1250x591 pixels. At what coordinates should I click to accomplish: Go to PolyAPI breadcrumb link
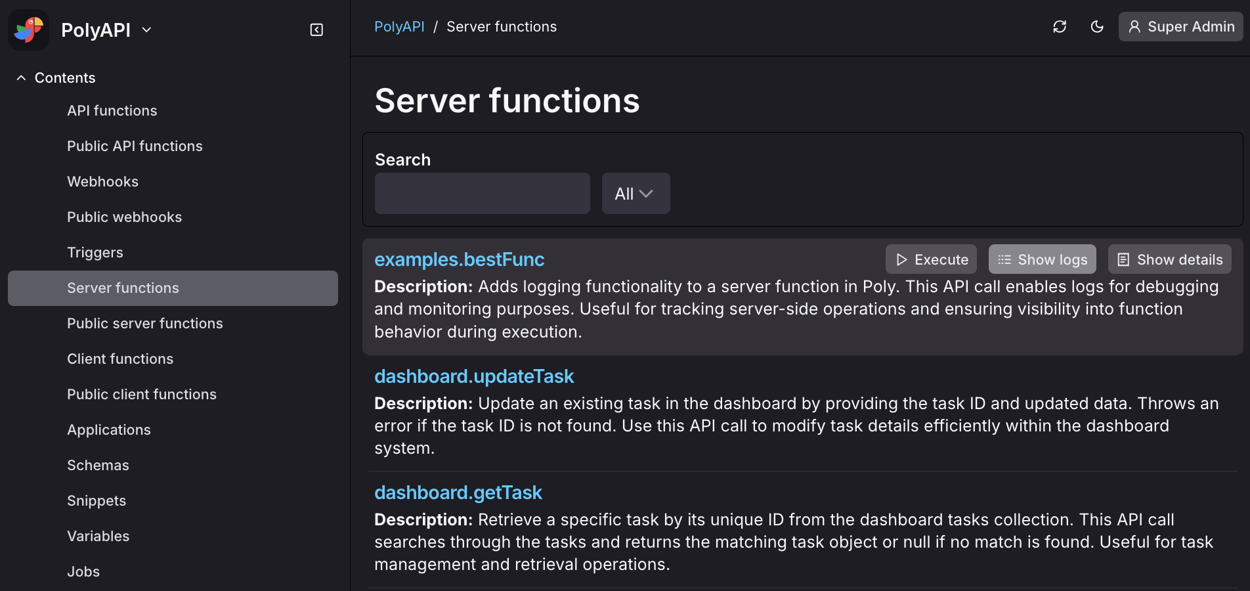point(399,27)
